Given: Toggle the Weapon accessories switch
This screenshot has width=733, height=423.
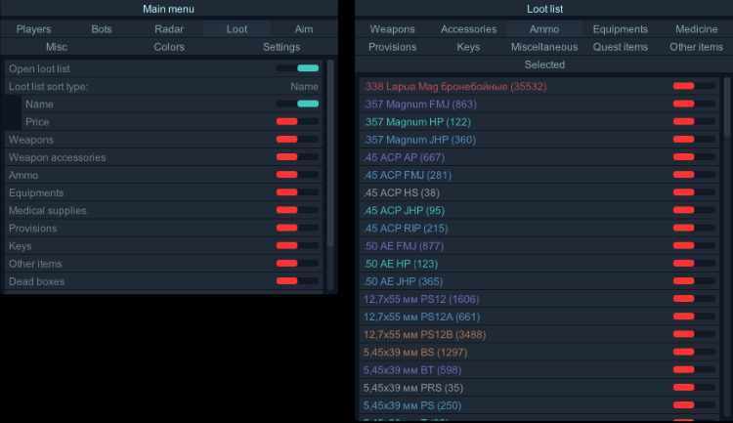Looking at the screenshot, I should (297, 157).
